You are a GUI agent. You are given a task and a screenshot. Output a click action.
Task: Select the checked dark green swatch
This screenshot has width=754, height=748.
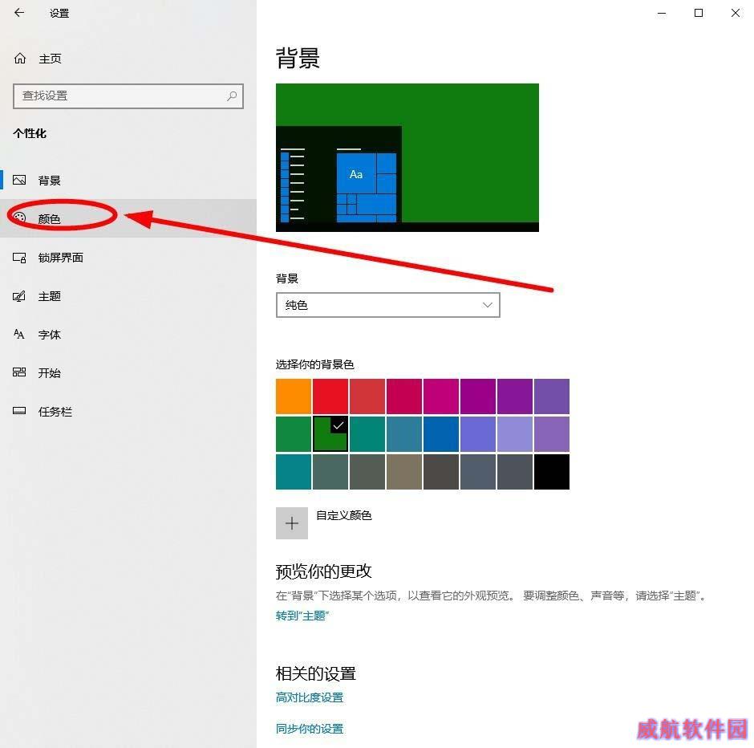coord(330,434)
